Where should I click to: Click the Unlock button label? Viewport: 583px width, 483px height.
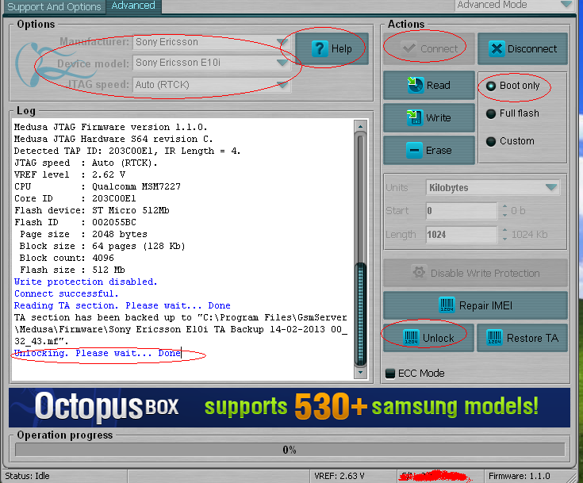click(439, 338)
